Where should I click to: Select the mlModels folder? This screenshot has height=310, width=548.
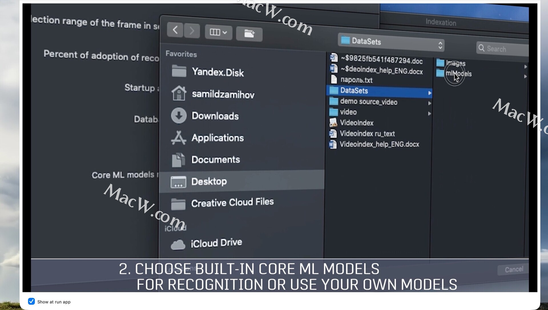(x=458, y=74)
